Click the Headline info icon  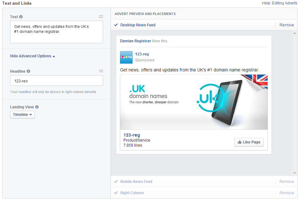(x=28, y=71)
